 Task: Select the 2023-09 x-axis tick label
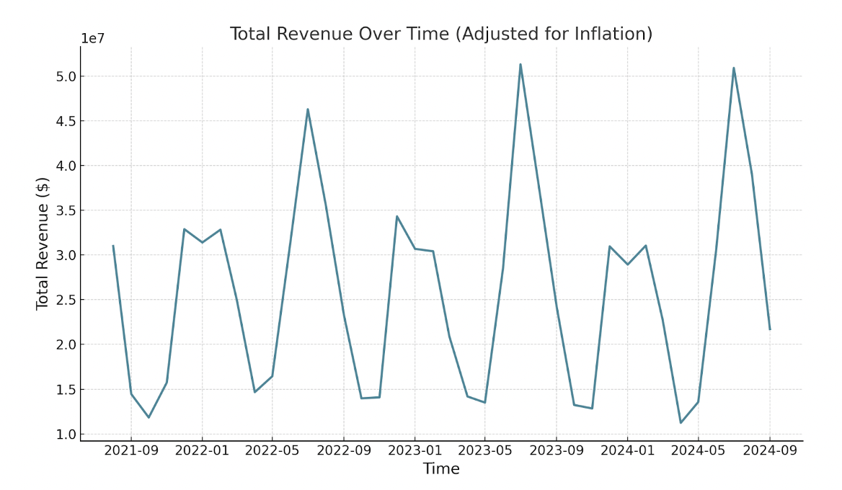pyautogui.click(x=556, y=450)
